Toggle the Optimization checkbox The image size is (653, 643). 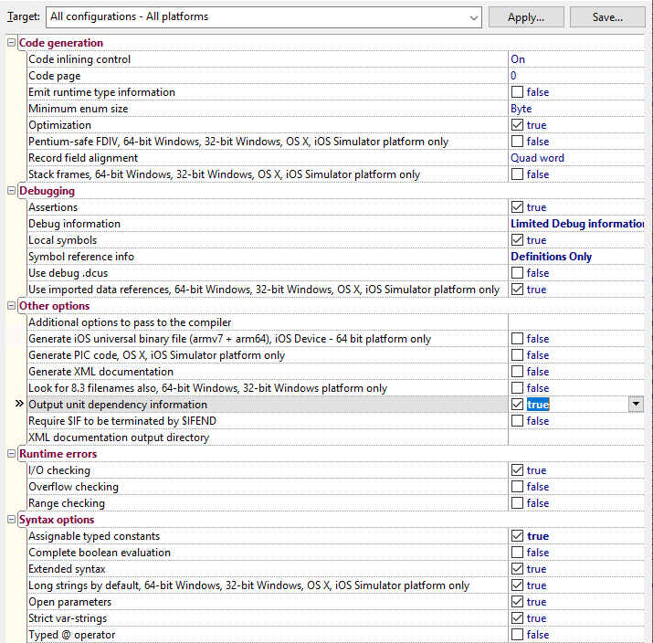(517, 125)
